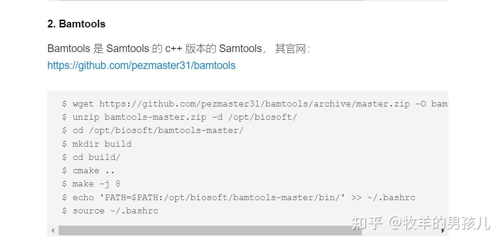Click the scrollbar right arrow in code block
503x244 pixels.
(x=443, y=231)
